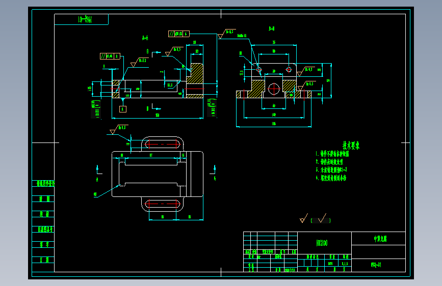Click the center hole circle in B-B view

coord(274,89)
